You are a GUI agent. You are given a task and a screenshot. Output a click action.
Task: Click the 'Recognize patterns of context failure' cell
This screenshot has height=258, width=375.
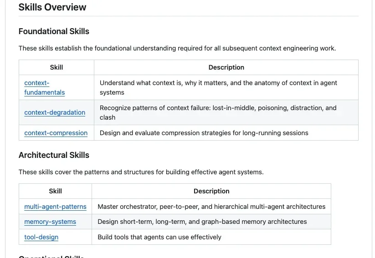pos(218,112)
